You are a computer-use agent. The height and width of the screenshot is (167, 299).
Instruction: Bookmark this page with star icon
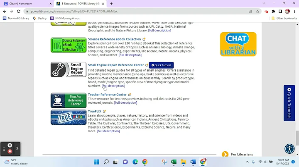[x=257, y=12]
